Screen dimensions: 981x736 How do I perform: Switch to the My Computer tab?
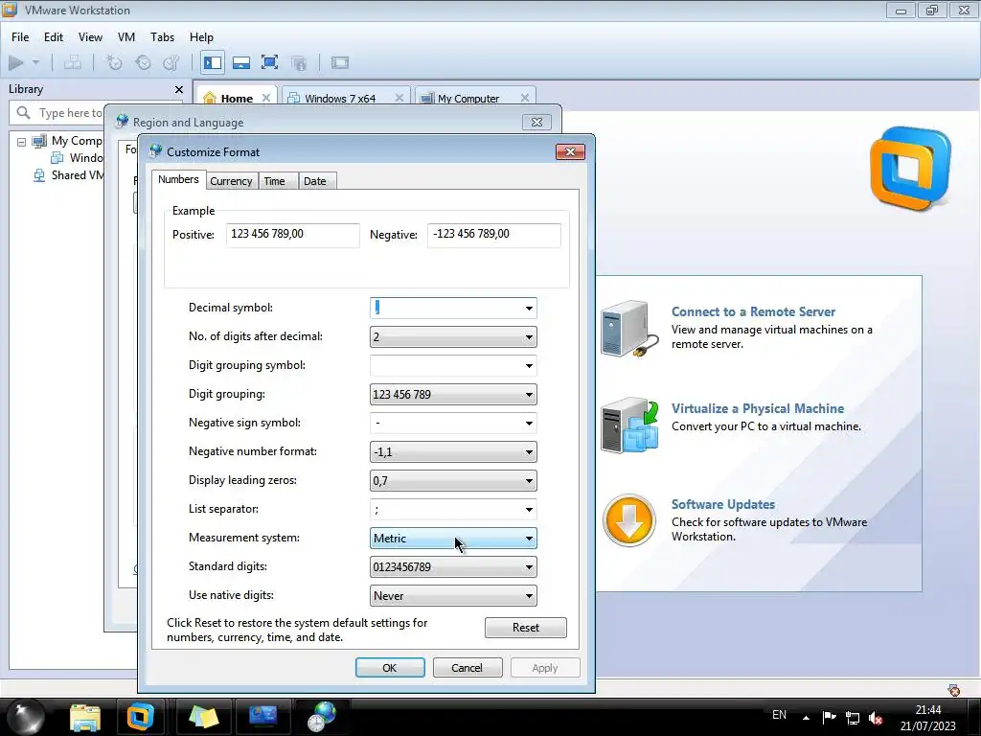(x=468, y=99)
